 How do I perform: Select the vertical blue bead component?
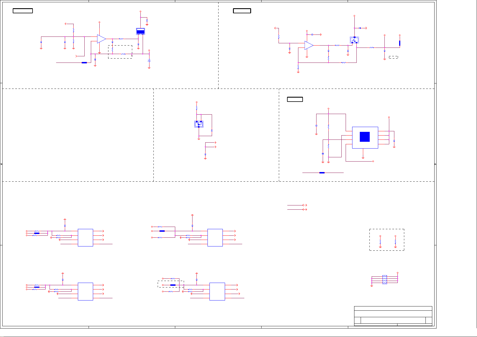tap(400, 43)
